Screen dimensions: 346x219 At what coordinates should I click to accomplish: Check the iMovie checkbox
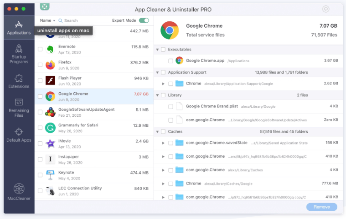click(40, 144)
